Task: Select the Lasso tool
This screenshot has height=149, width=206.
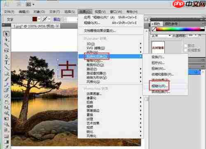Action: click(x=6, y=50)
